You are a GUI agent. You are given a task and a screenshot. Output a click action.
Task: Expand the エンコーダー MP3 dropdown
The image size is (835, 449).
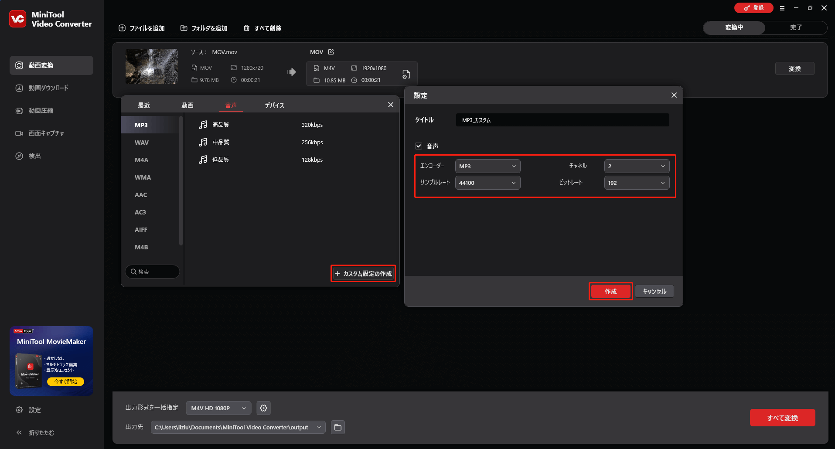tap(488, 166)
